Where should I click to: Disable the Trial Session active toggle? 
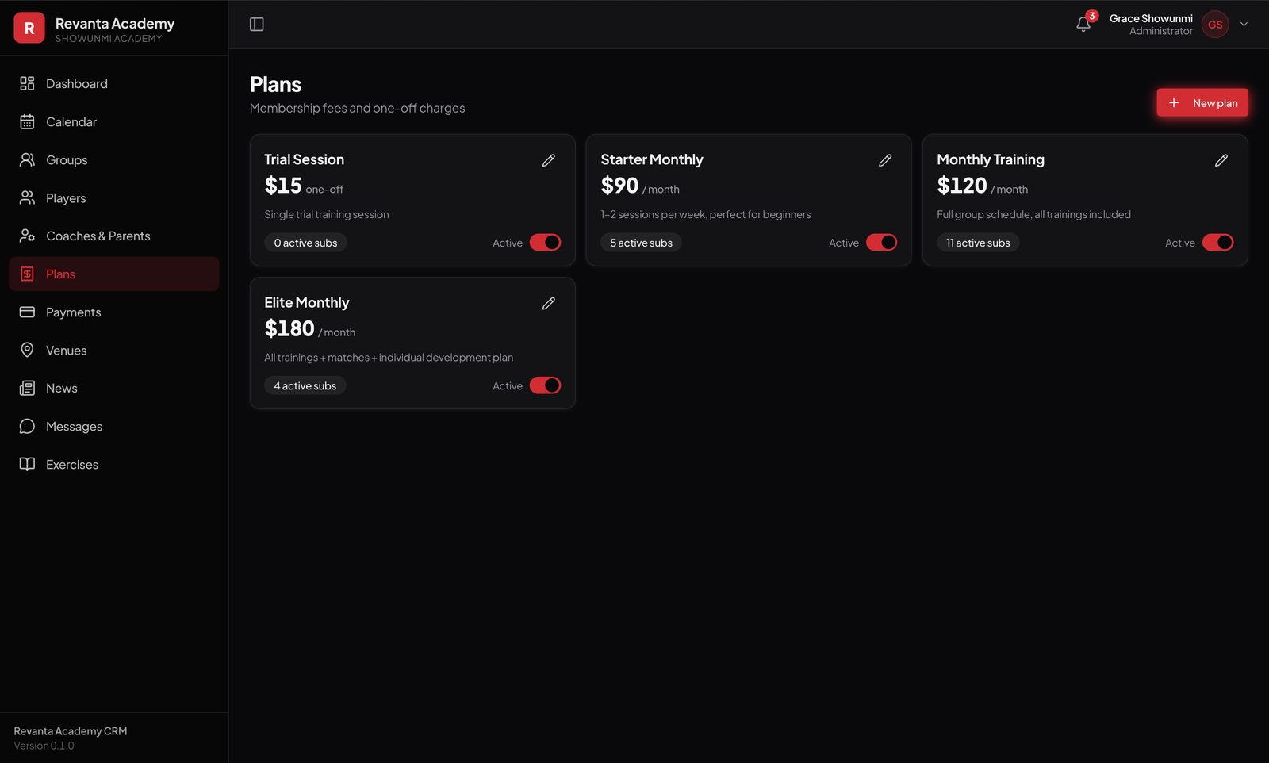click(x=546, y=243)
